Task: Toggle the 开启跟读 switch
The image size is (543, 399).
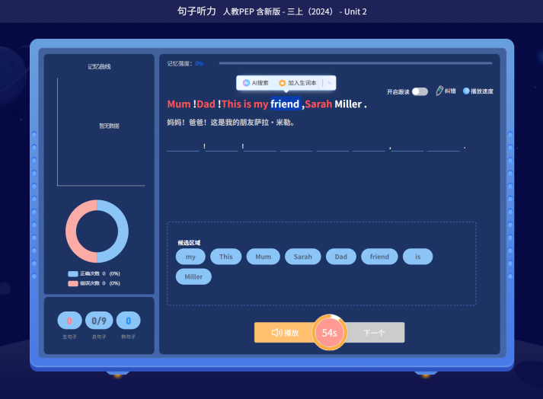Action: 420,91
